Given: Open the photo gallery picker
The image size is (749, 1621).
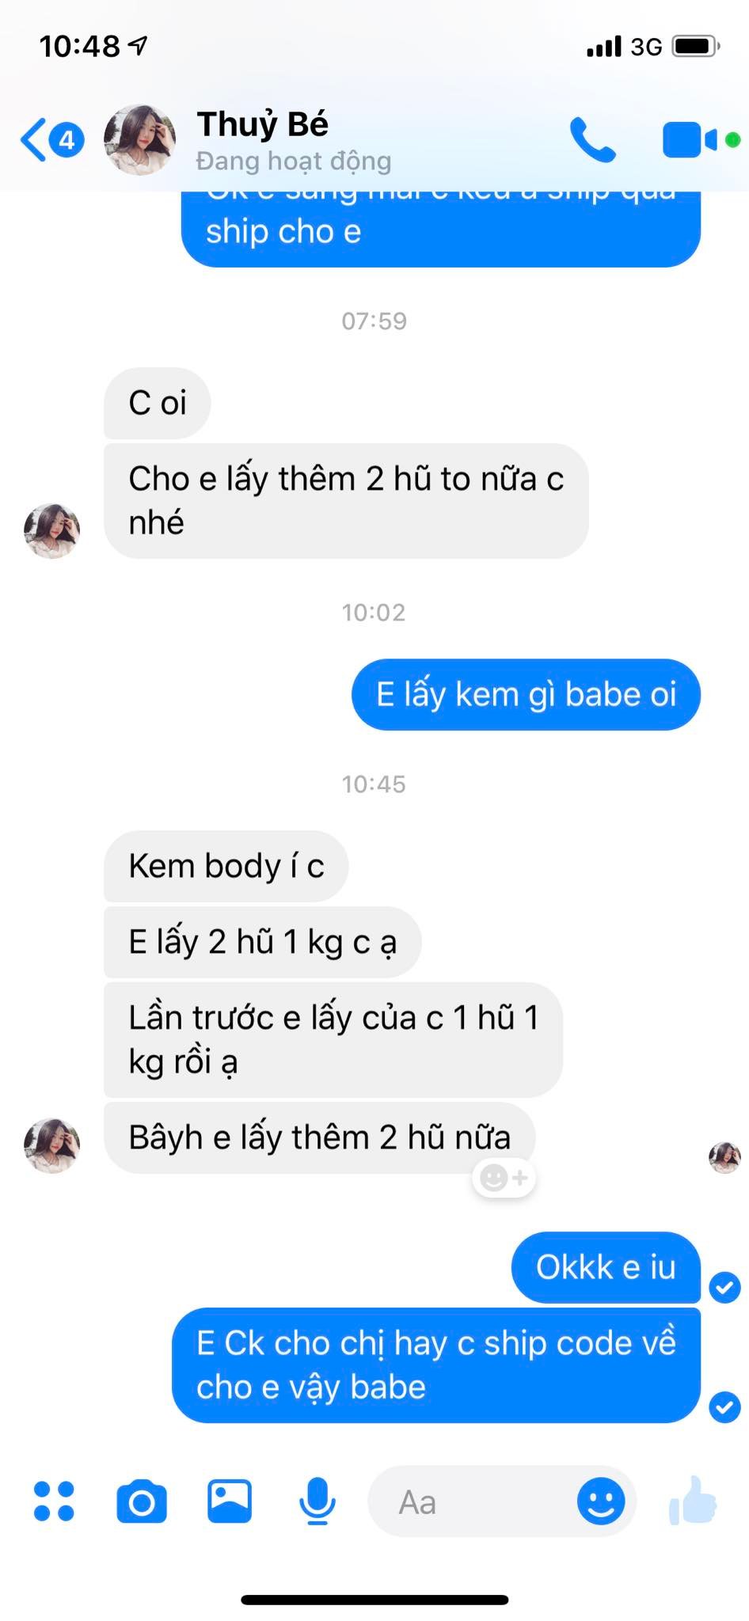Looking at the screenshot, I should coord(230,1501).
